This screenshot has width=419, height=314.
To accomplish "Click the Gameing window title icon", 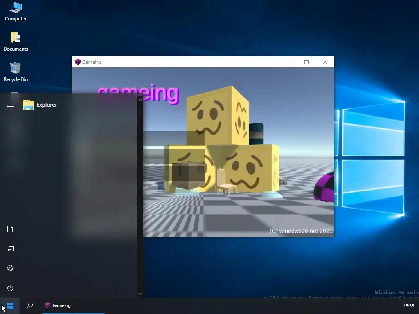I will point(78,62).
